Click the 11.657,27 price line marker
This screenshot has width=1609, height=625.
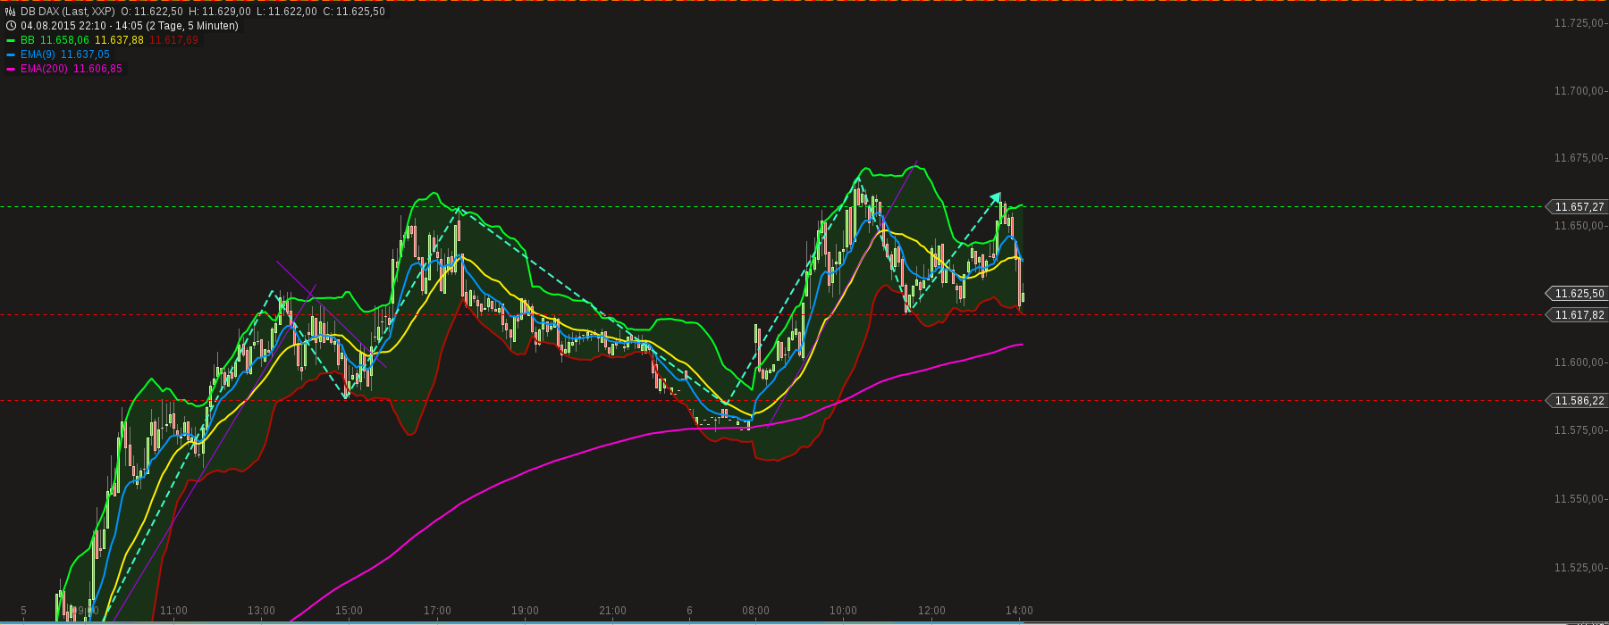(x=1576, y=206)
